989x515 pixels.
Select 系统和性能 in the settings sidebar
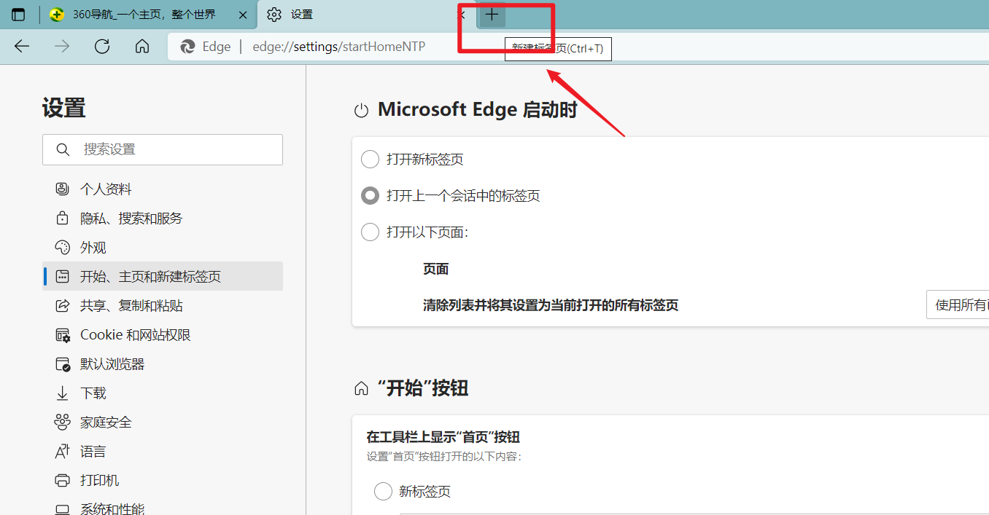point(63,508)
